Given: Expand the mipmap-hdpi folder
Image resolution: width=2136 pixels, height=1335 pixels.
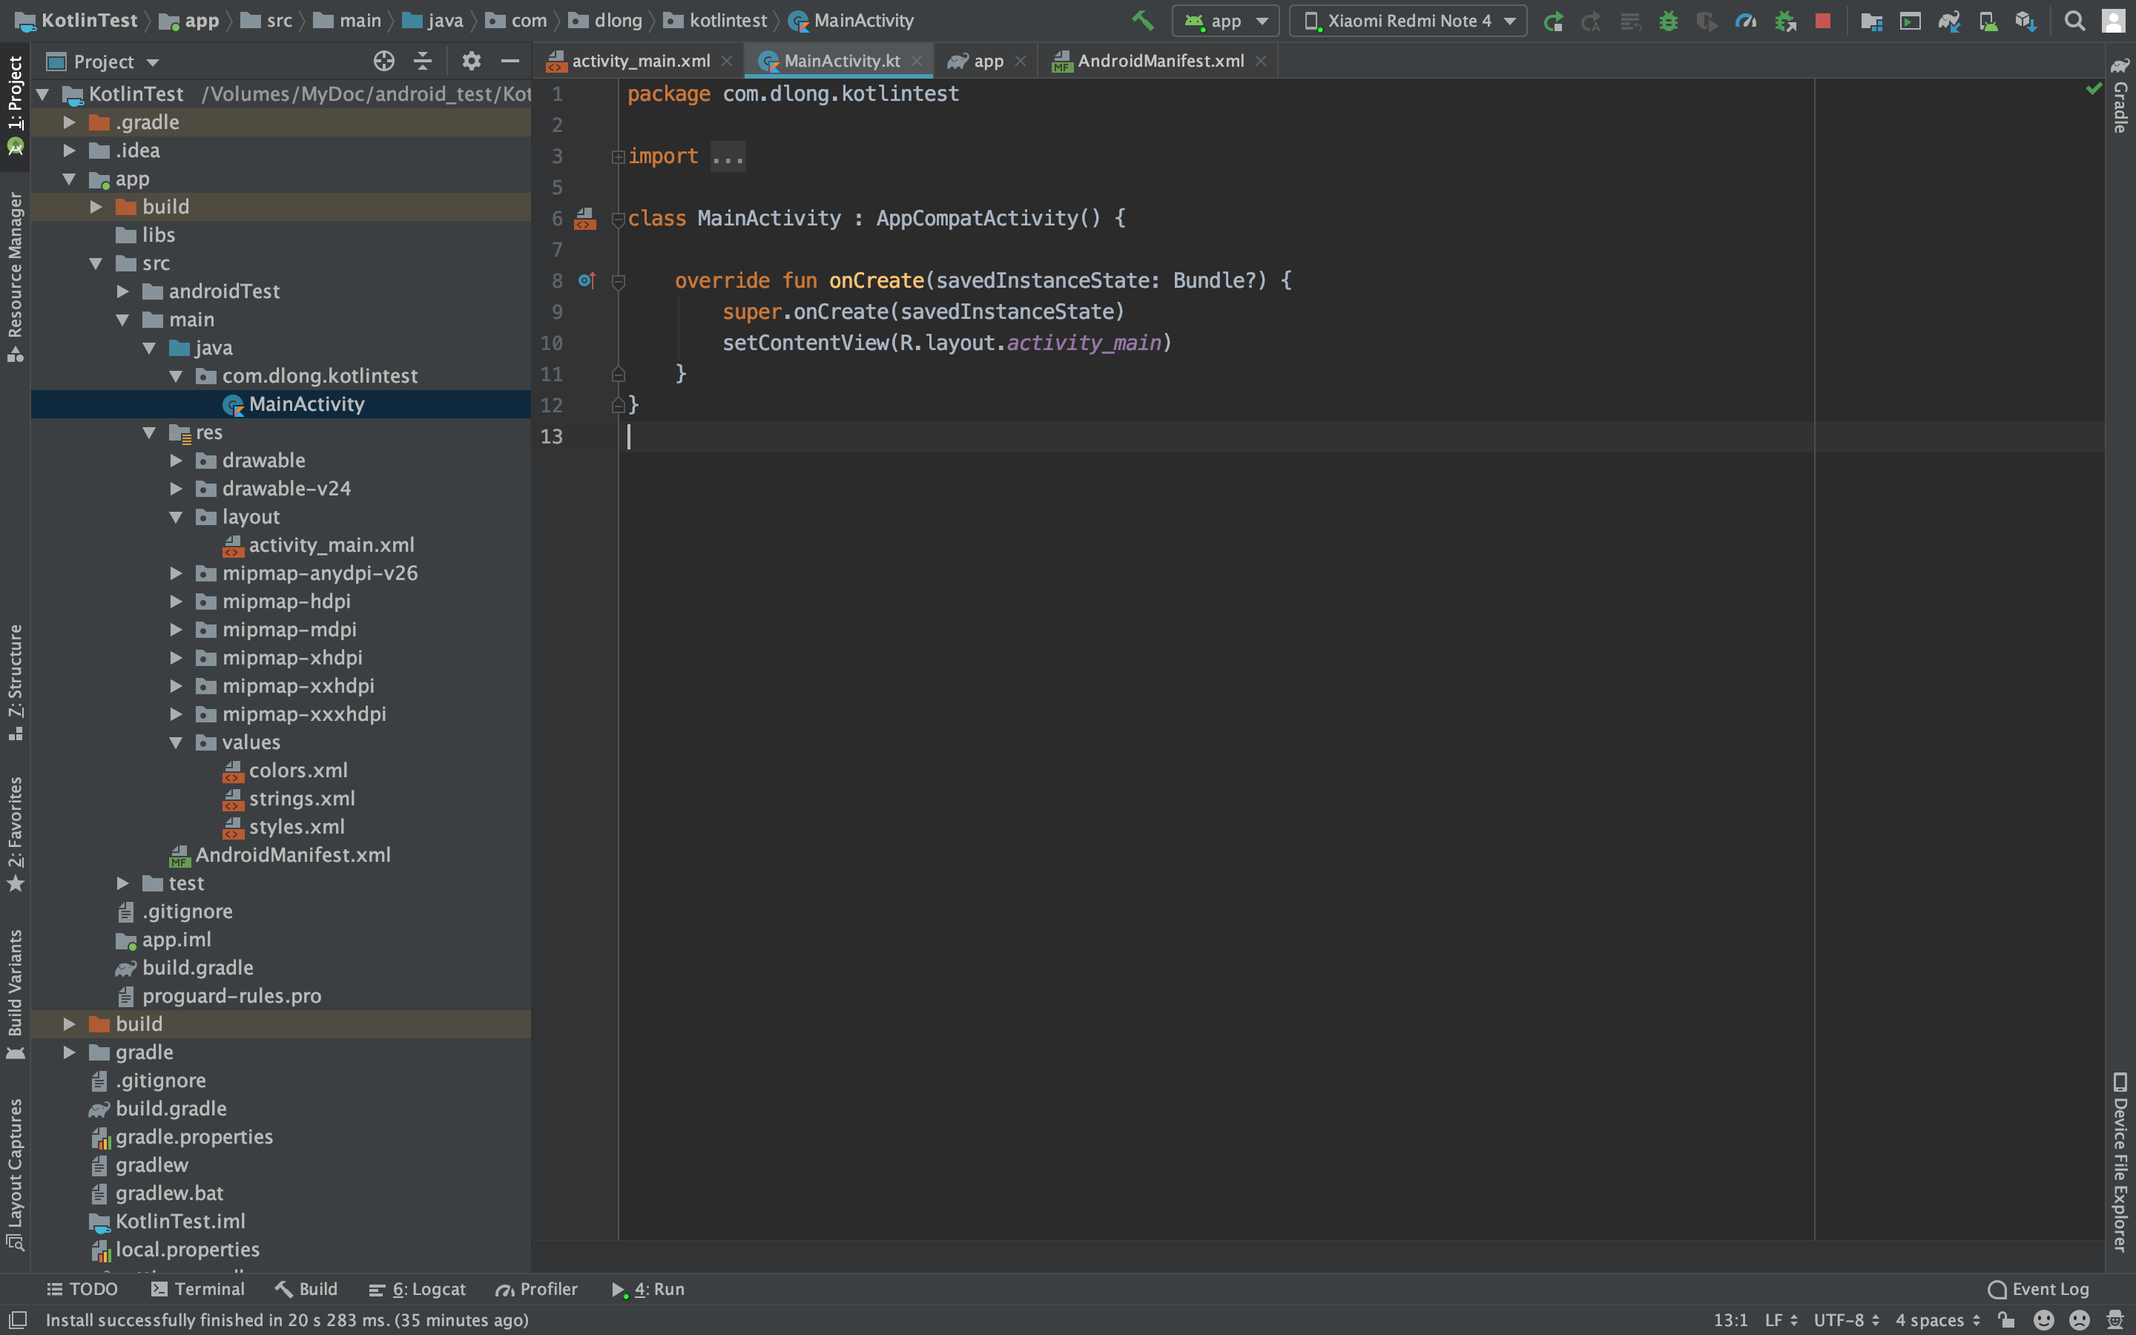Looking at the screenshot, I should (176, 601).
